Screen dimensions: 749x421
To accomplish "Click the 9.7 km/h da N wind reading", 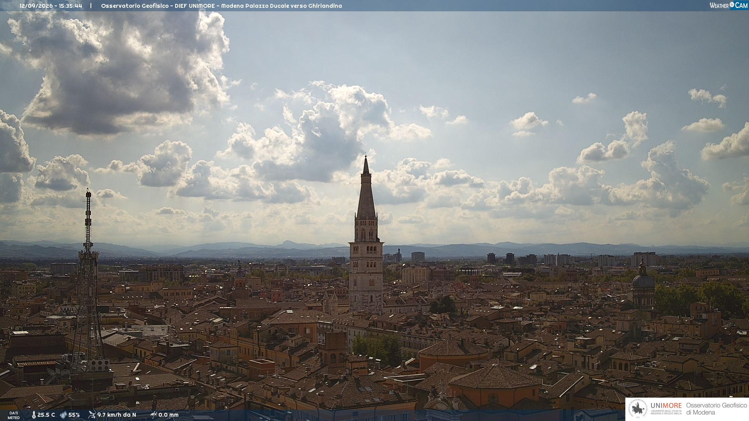I will pos(117,415).
